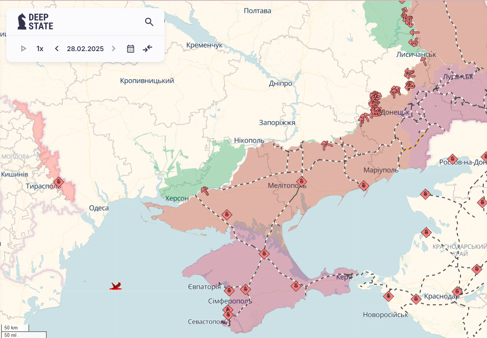Click the МОЛДОВА country label
The width and height of the screenshot is (487, 338).
coord(15,157)
